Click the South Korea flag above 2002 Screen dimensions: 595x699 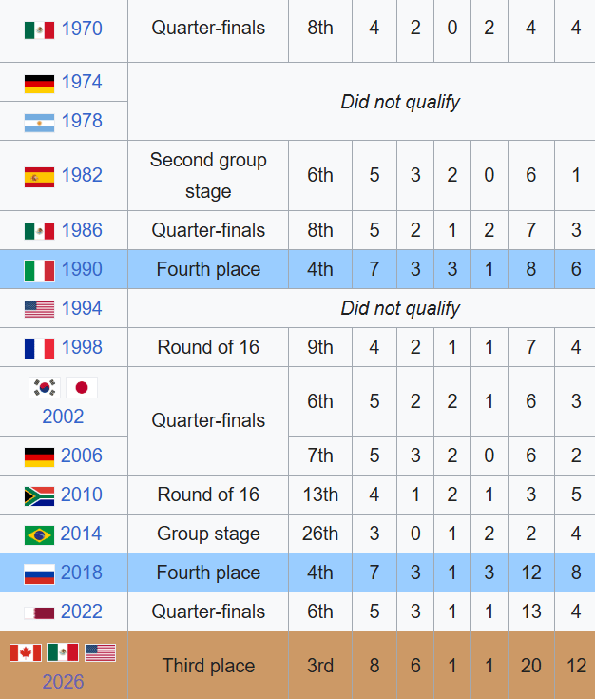coord(45,387)
